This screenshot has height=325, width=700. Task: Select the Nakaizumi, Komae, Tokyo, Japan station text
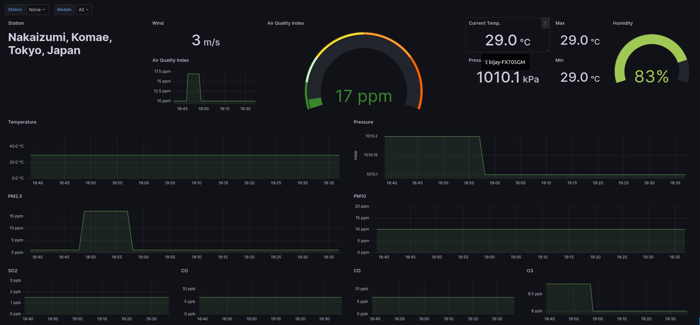60,44
